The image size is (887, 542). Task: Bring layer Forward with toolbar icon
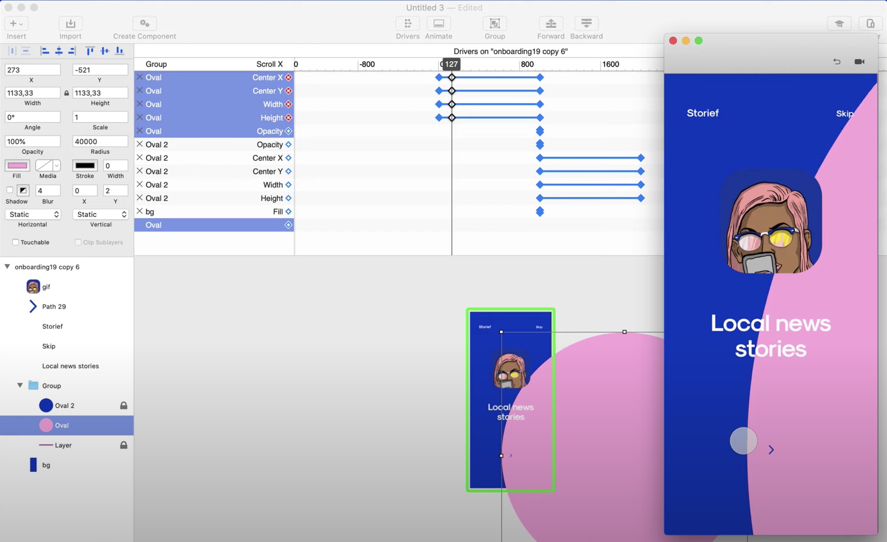tap(550, 24)
